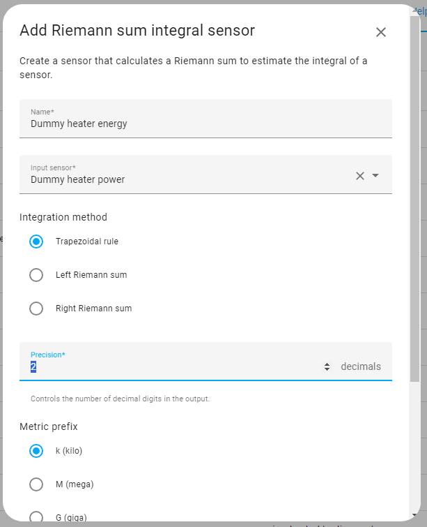Expand the Input sensor dropdown arrow
Image resolution: width=427 pixels, height=527 pixels.
[x=376, y=176]
